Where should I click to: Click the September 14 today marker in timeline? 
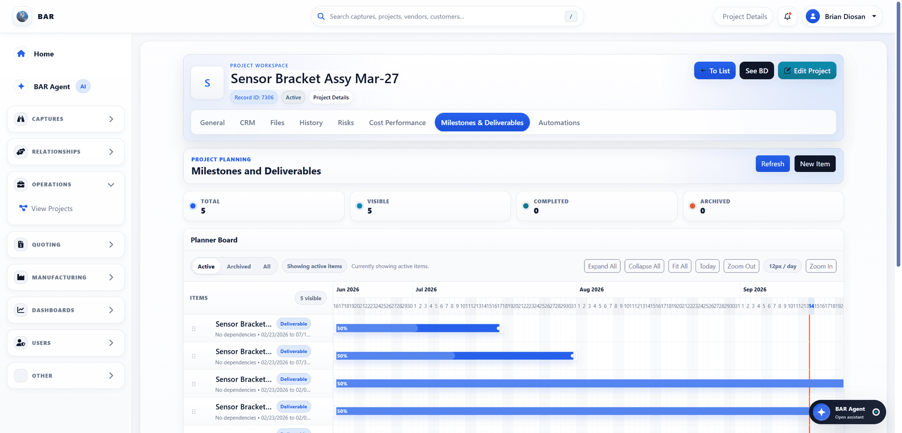pos(811,306)
